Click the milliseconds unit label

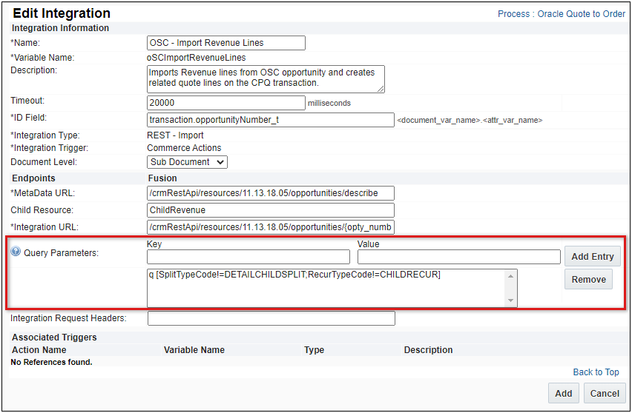(x=329, y=104)
